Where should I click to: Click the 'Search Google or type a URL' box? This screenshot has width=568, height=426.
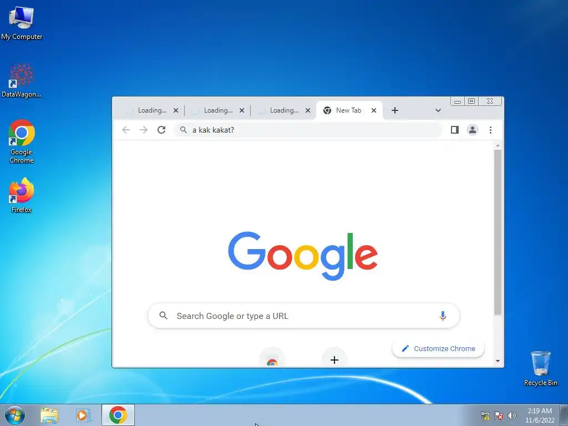(303, 316)
